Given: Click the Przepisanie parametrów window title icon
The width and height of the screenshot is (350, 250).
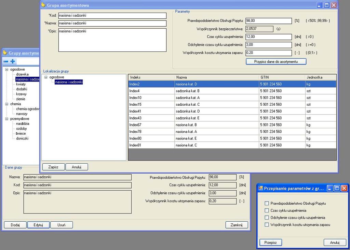Looking at the screenshot, I should 260,188.
